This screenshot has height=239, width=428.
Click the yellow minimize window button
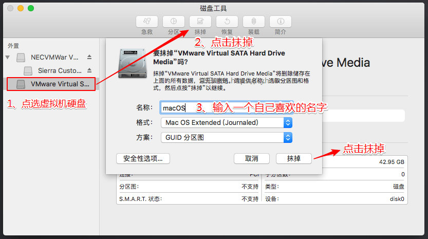click(21, 8)
